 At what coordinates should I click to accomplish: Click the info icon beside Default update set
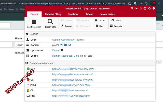click(62, 50)
